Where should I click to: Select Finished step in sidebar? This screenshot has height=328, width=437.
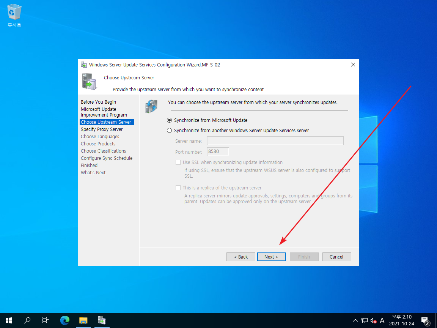click(89, 166)
